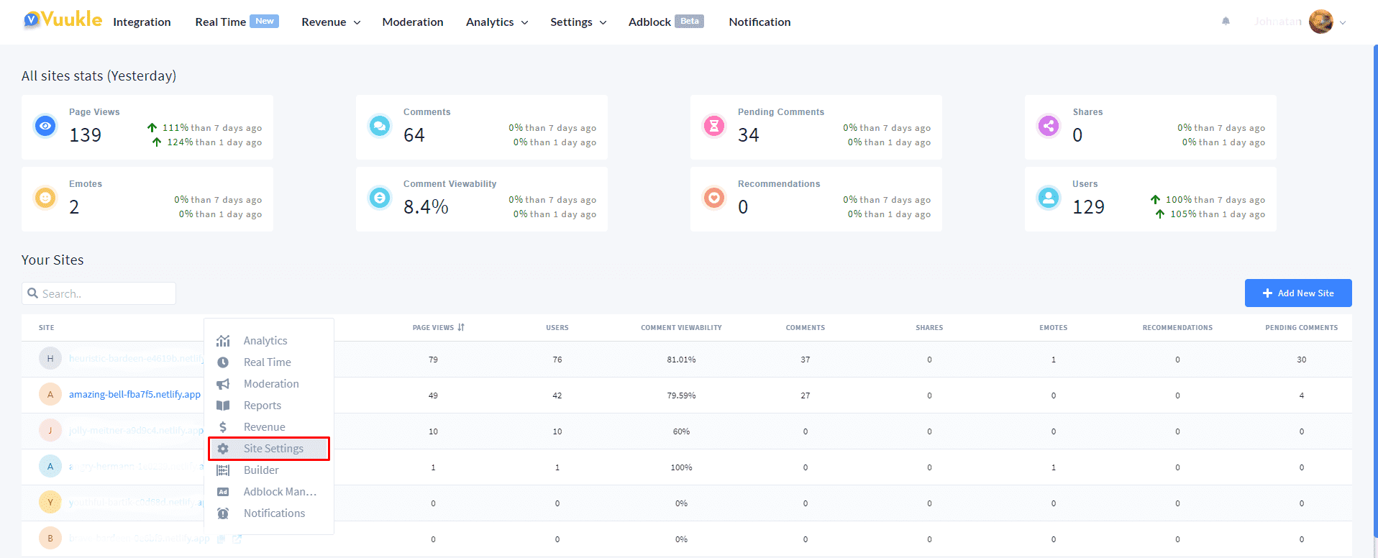Click the Comment Viewability card icon
The width and height of the screenshot is (1378, 558).
pos(379,197)
